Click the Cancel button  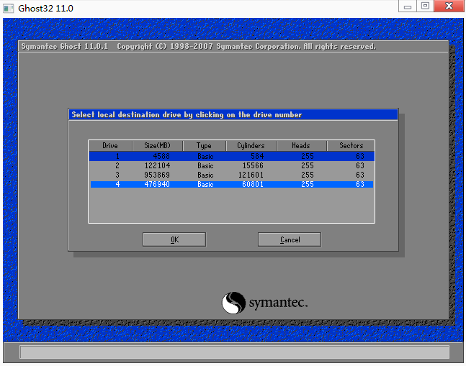290,239
